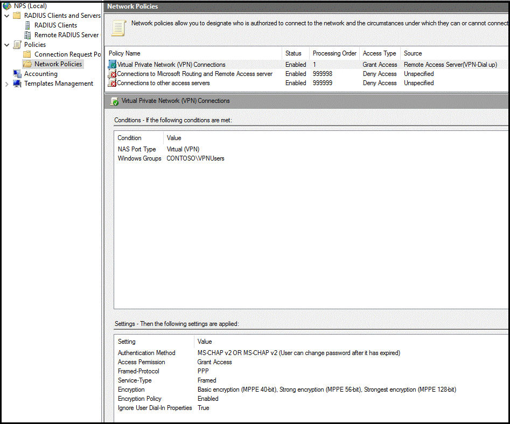Collapse the Policies node chevron
The height and width of the screenshot is (424, 510).
7,44
